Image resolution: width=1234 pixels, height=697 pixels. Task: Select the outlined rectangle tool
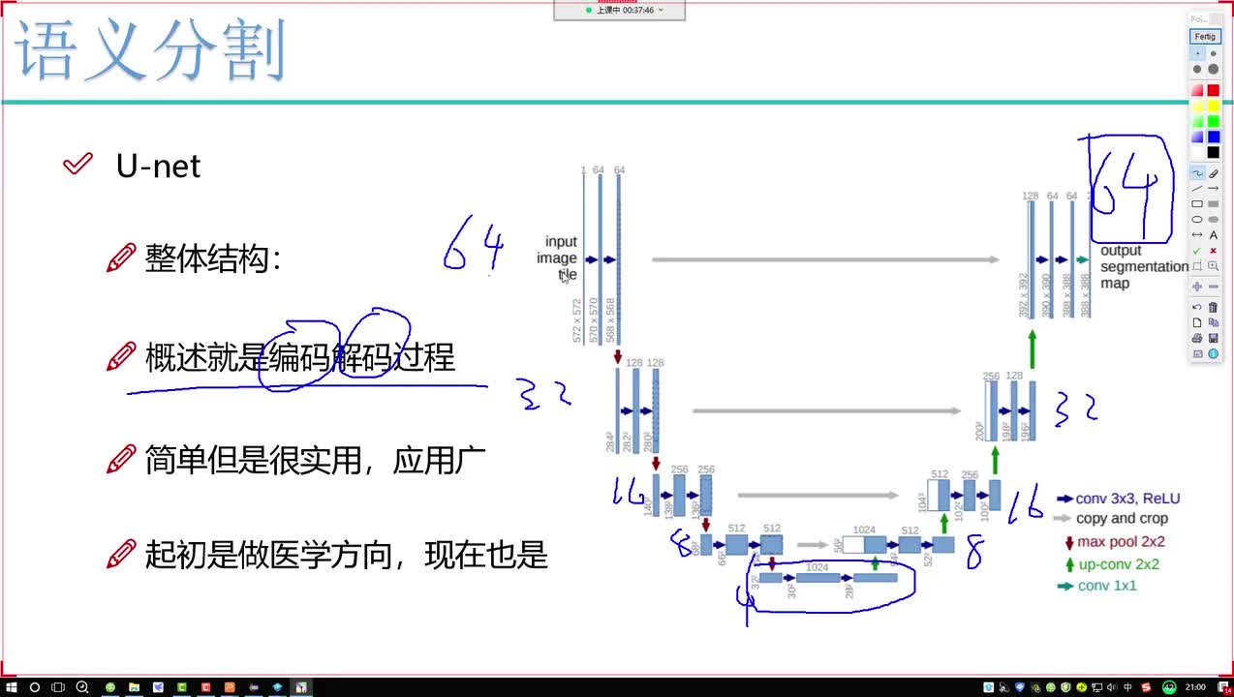coord(1197,203)
